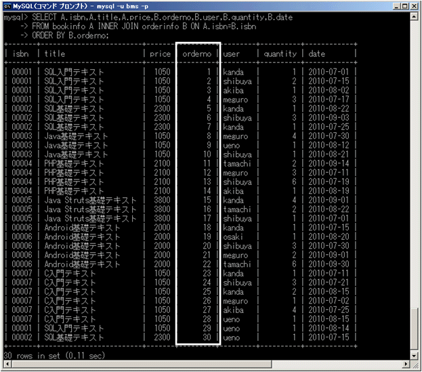The image size is (422, 372).
Task: Click isbn 00001 in order 29 row
Action: coord(22,328)
